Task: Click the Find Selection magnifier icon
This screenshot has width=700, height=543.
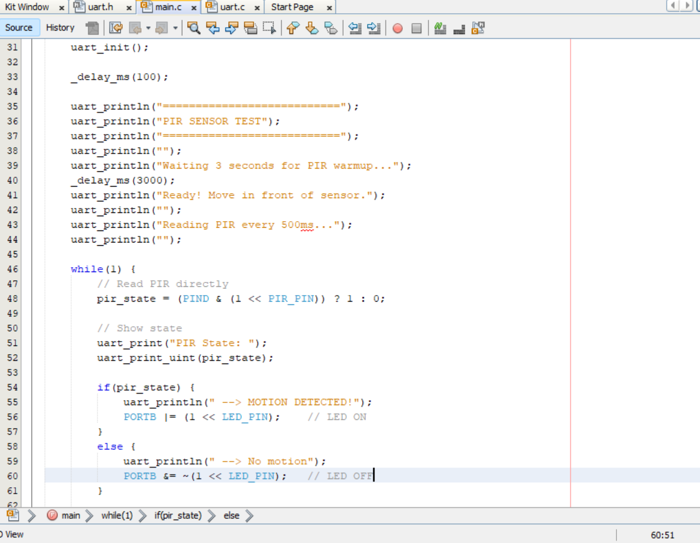Action: pyautogui.click(x=193, y=28)
